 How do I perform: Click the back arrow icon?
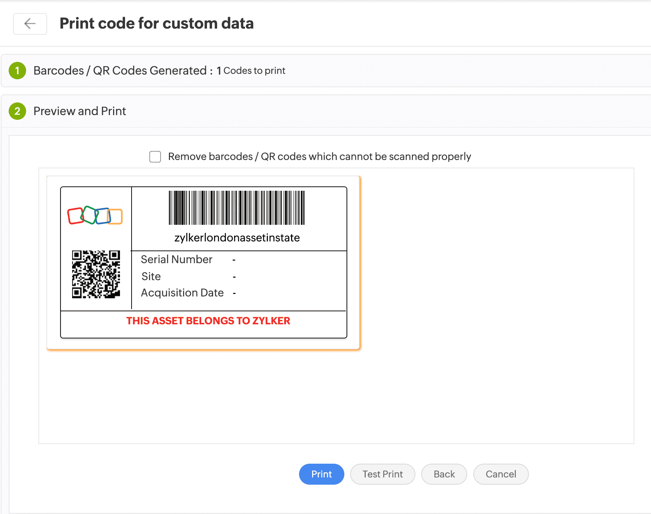pos(30,24)
